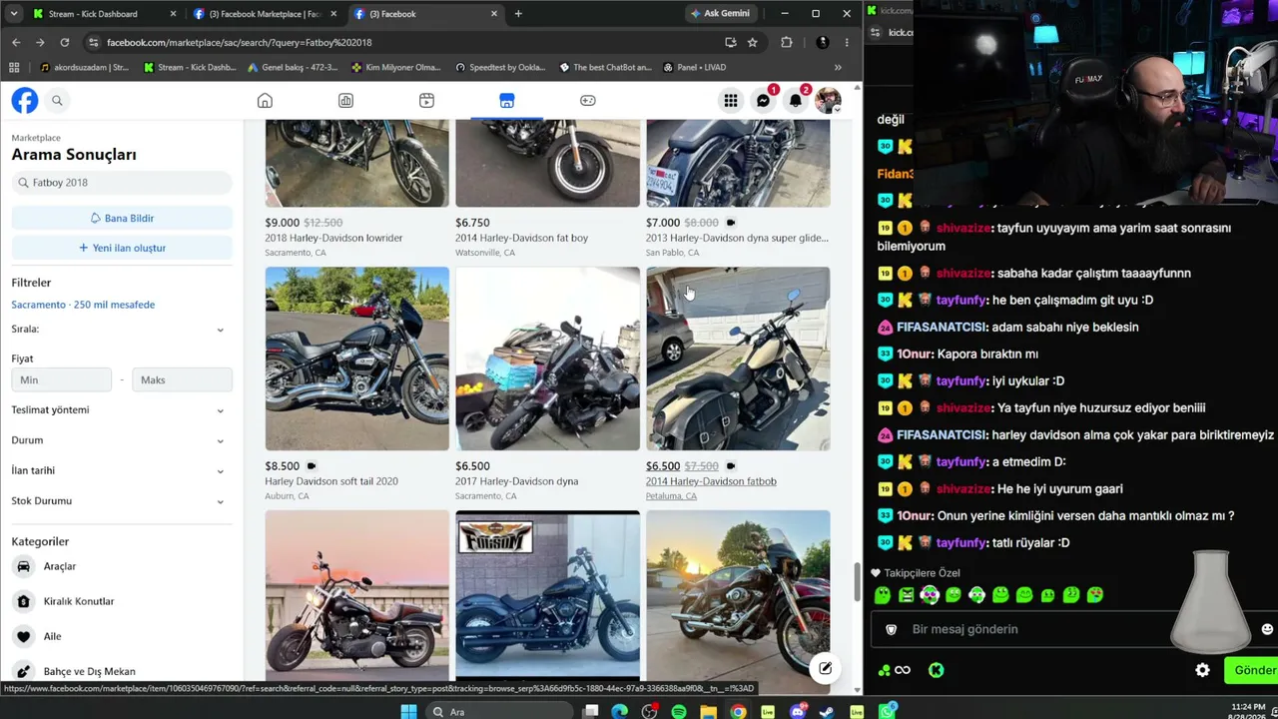Expand the Durum condition filter

point(221,440)
